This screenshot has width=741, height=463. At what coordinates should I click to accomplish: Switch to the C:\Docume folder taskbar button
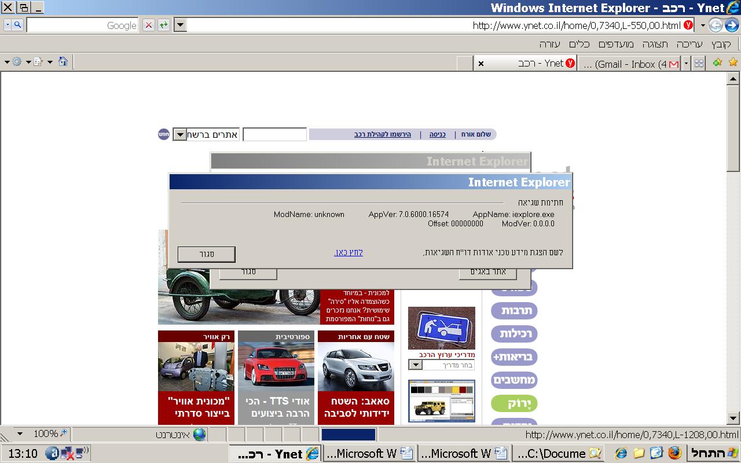point(558,453)
